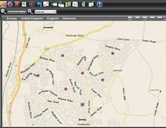The image size is (166, 128).
Task: Click the purple marker by Bishops Drive and Springwood Drive
Action: coord(82,73)
